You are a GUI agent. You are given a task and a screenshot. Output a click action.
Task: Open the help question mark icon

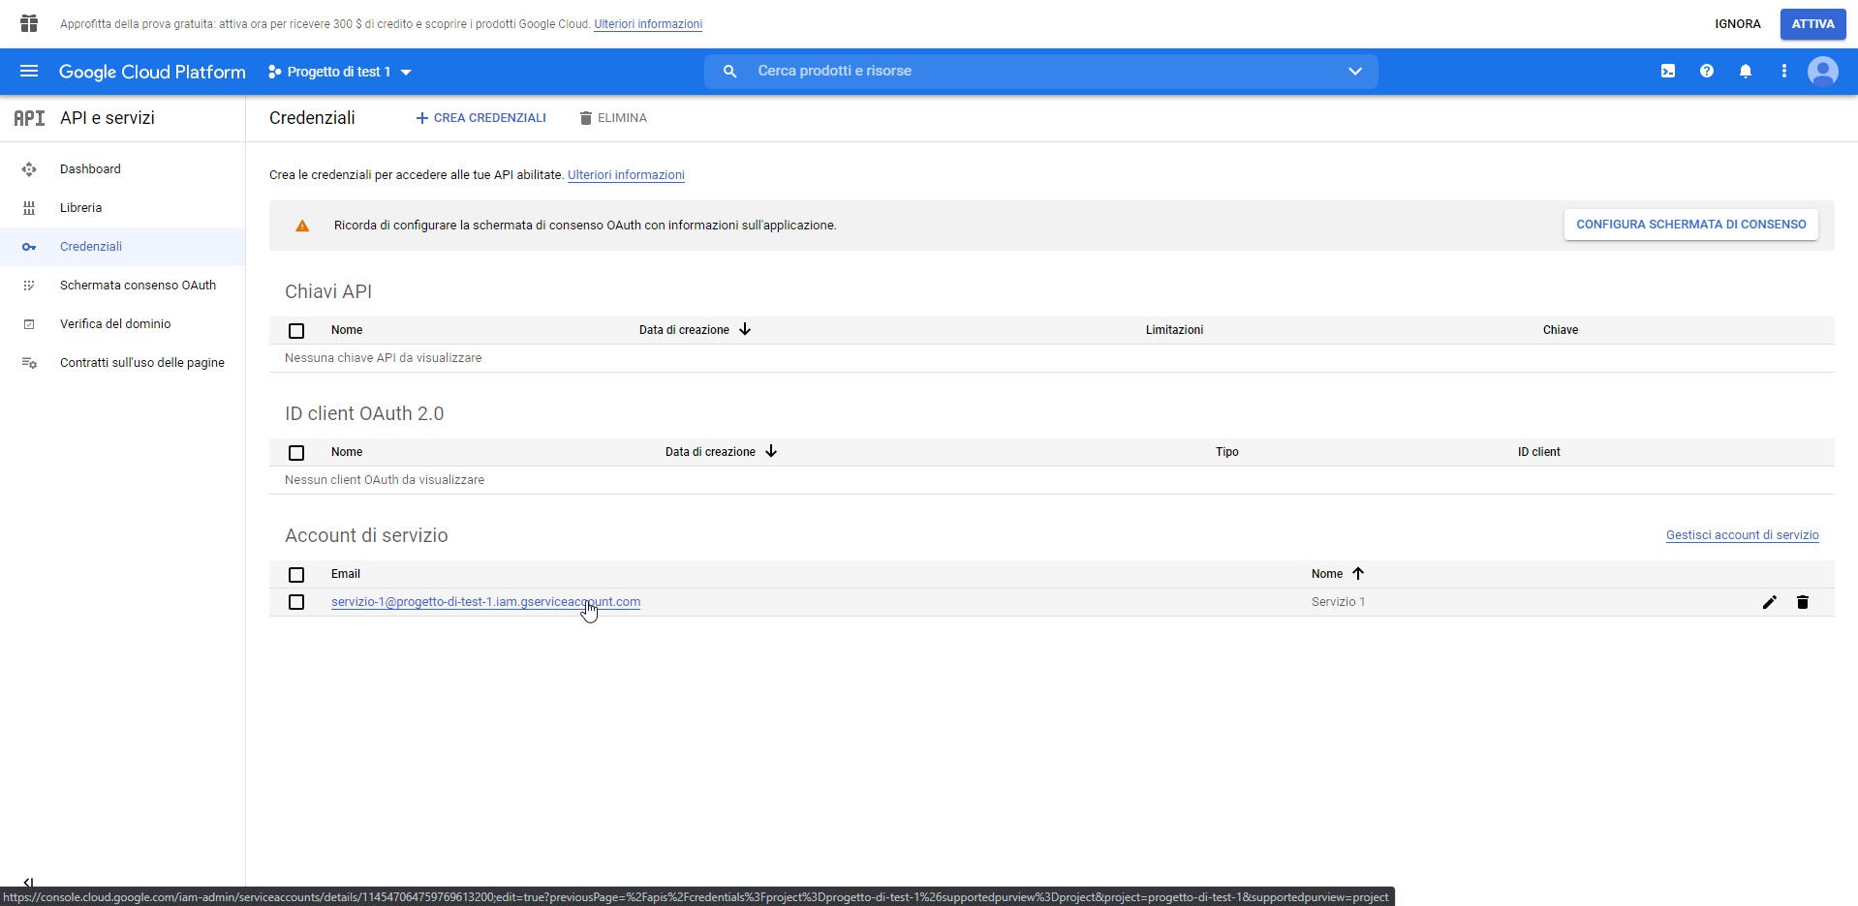coord(1707,72)
